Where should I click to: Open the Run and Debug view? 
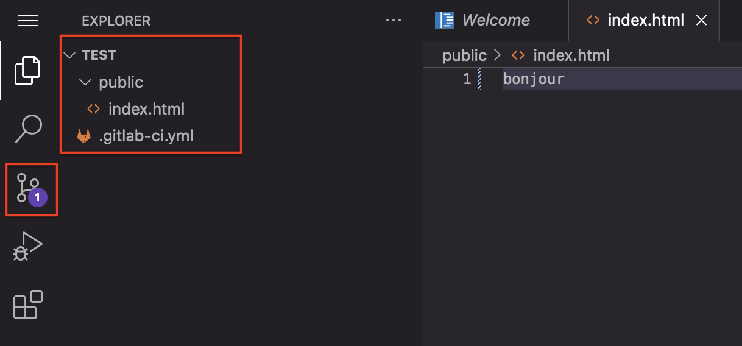tap(28, 246)
